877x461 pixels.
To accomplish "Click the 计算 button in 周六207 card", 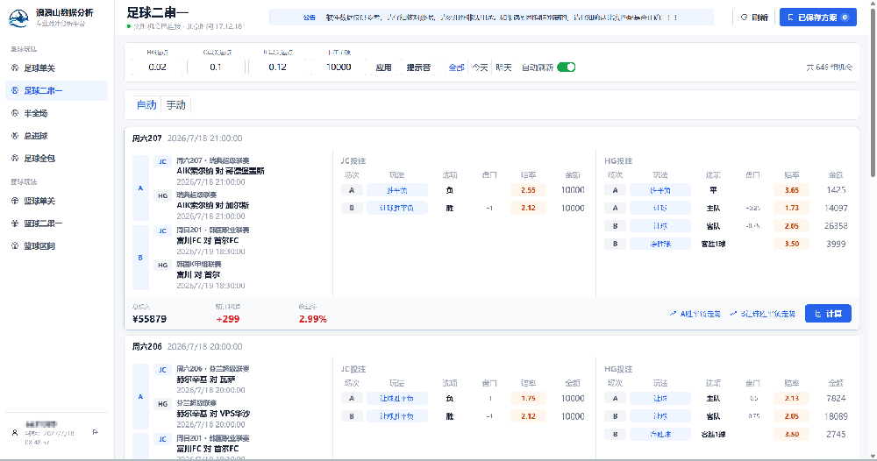I will click(828, 314).
